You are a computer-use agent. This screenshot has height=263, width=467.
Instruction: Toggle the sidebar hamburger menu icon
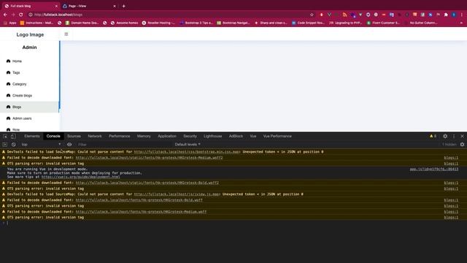point(66,34)
